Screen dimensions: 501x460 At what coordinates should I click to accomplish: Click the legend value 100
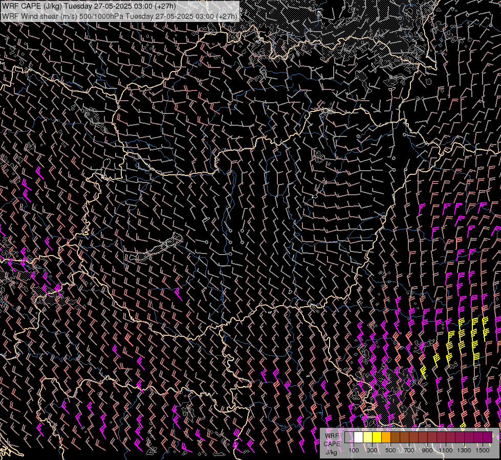point(354,450)
